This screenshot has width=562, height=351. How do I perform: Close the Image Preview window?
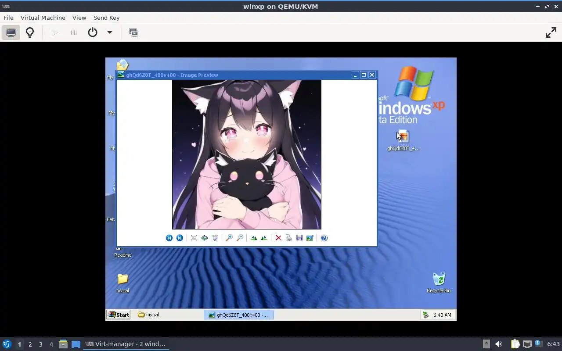click(372, 75)
